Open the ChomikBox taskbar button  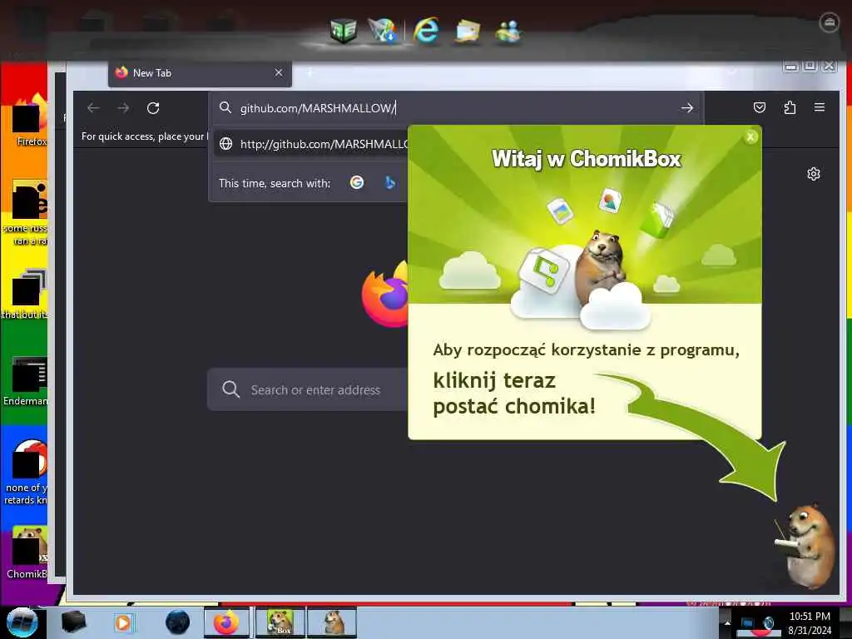[280, 622]
